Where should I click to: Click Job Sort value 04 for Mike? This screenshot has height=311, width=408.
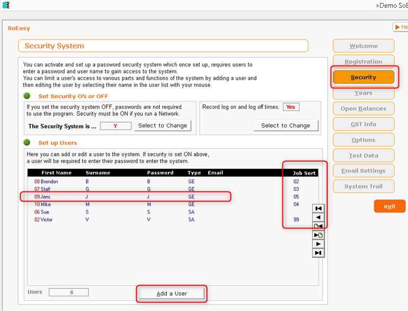click(x=296, y=204)
